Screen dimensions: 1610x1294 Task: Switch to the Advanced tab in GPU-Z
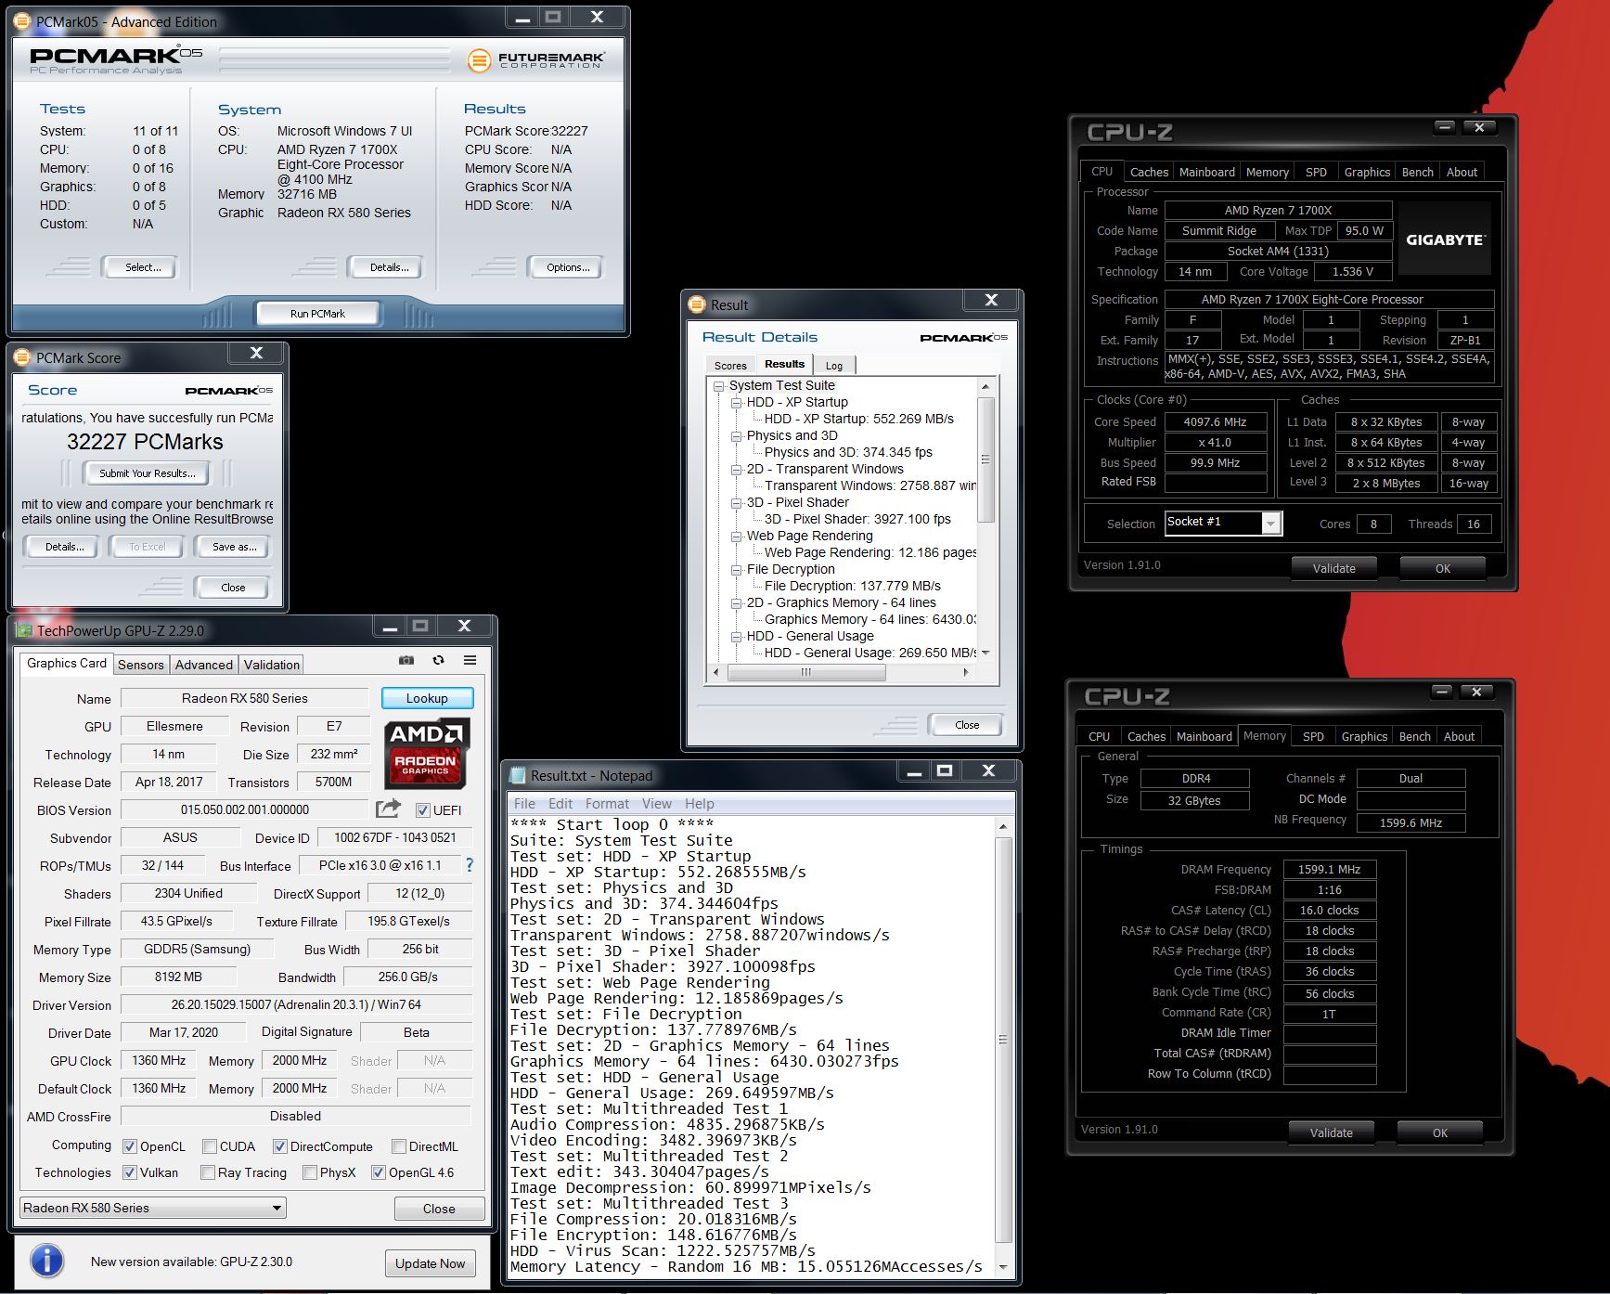point(204,665)
